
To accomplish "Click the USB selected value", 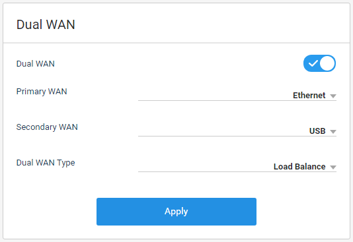I will point(317,131).
